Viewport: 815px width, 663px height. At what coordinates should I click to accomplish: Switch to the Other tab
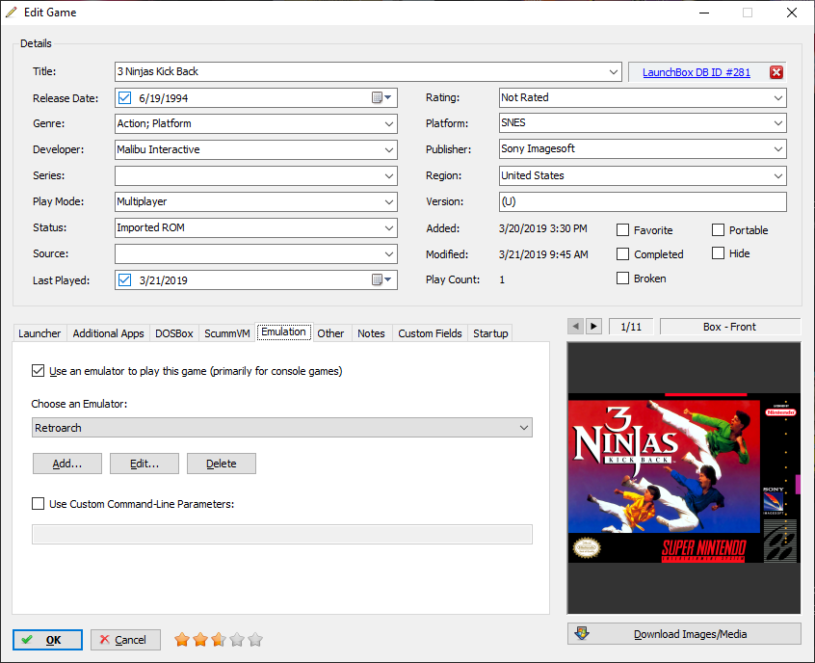click(x=330, y=333)
